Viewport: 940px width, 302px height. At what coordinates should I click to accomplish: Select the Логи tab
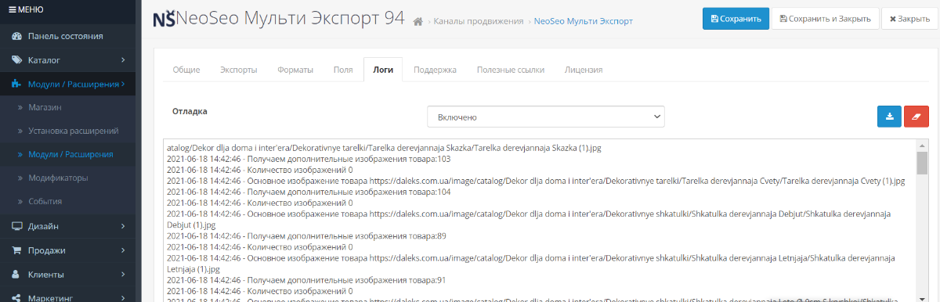[x=383, y=70]
